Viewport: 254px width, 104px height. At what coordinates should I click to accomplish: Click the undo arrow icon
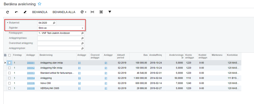tap(17, 12)
